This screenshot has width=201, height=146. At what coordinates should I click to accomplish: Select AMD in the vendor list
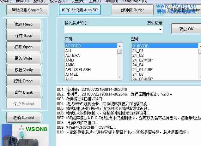click(91, 60)
